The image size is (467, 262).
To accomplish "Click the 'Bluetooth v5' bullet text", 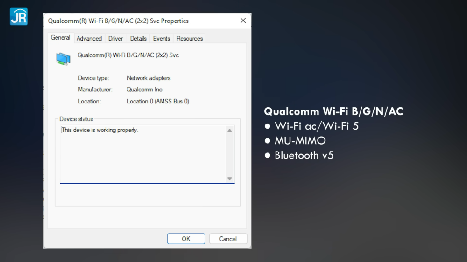I will (304, 155).
